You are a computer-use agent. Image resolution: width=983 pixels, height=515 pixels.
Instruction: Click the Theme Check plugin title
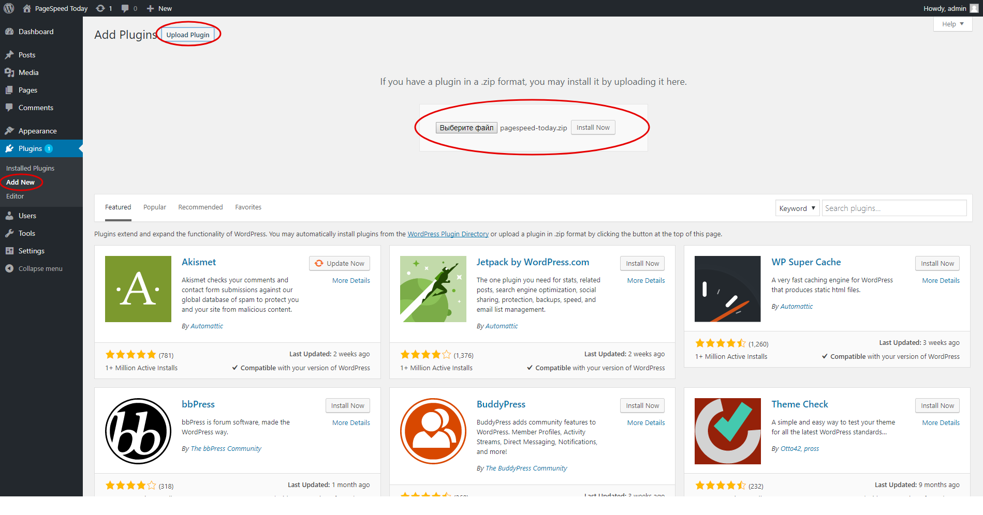tap(800, 404)
